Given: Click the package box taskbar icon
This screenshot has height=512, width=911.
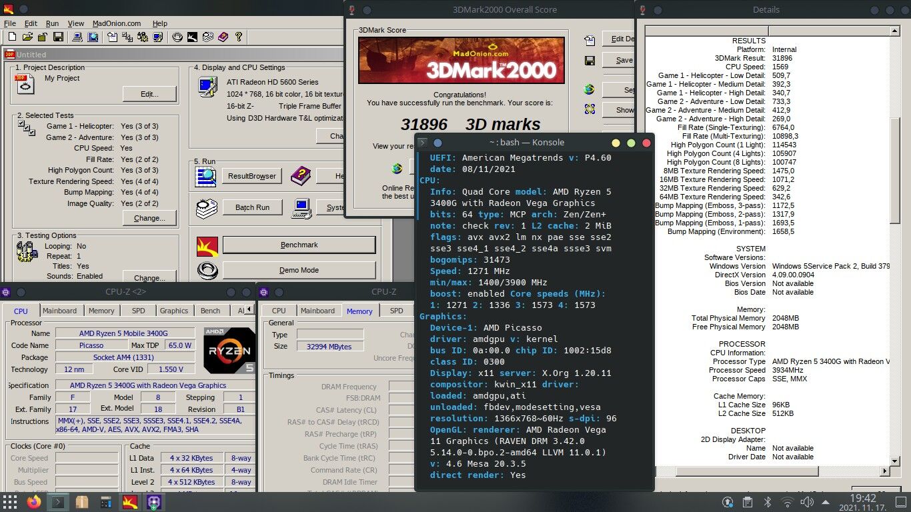Looking at the screenshot, I should point(82,501).
